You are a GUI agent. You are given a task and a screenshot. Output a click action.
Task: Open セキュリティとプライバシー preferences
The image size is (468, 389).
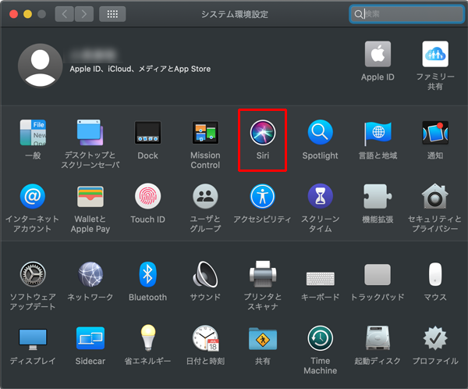[435, 196]
